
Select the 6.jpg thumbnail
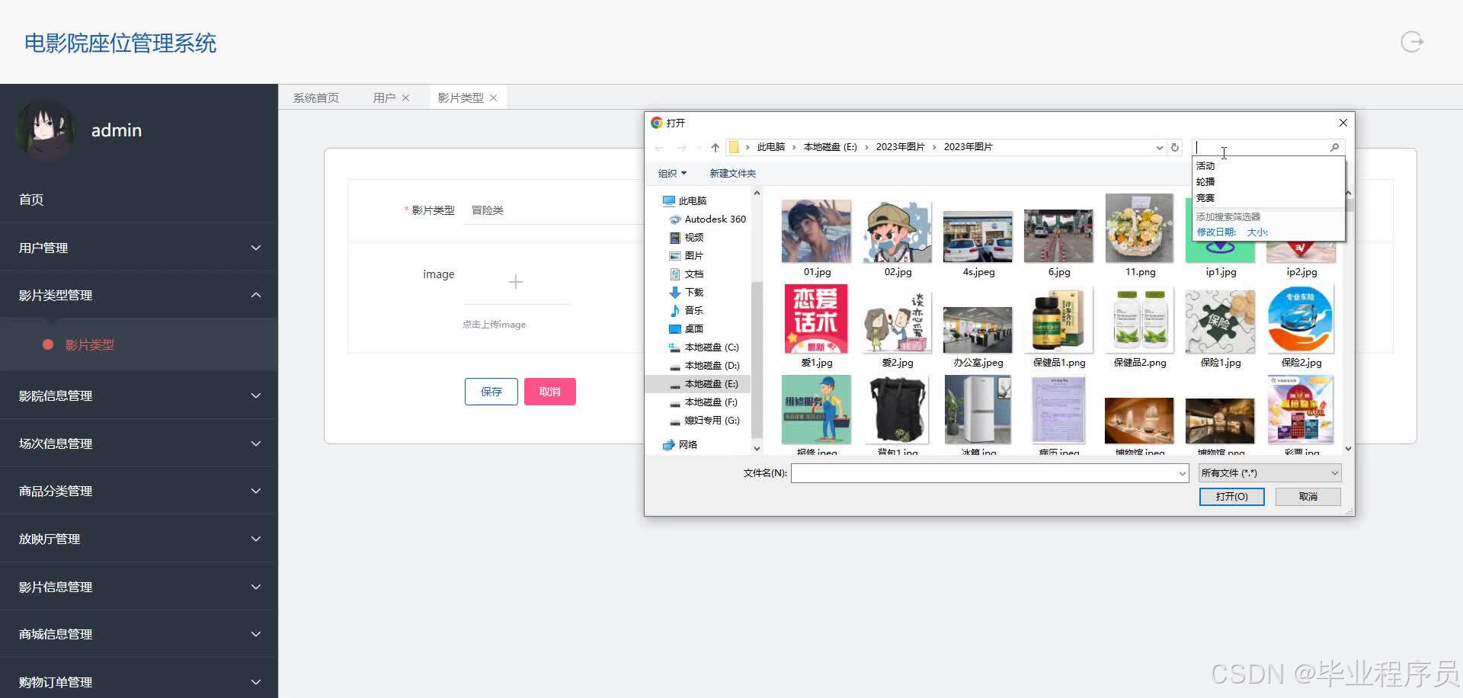tap(1059, 236)
